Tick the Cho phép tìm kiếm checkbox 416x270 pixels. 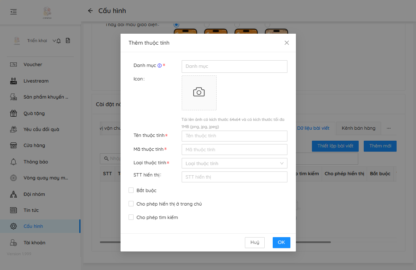click(x=131, y=217)
